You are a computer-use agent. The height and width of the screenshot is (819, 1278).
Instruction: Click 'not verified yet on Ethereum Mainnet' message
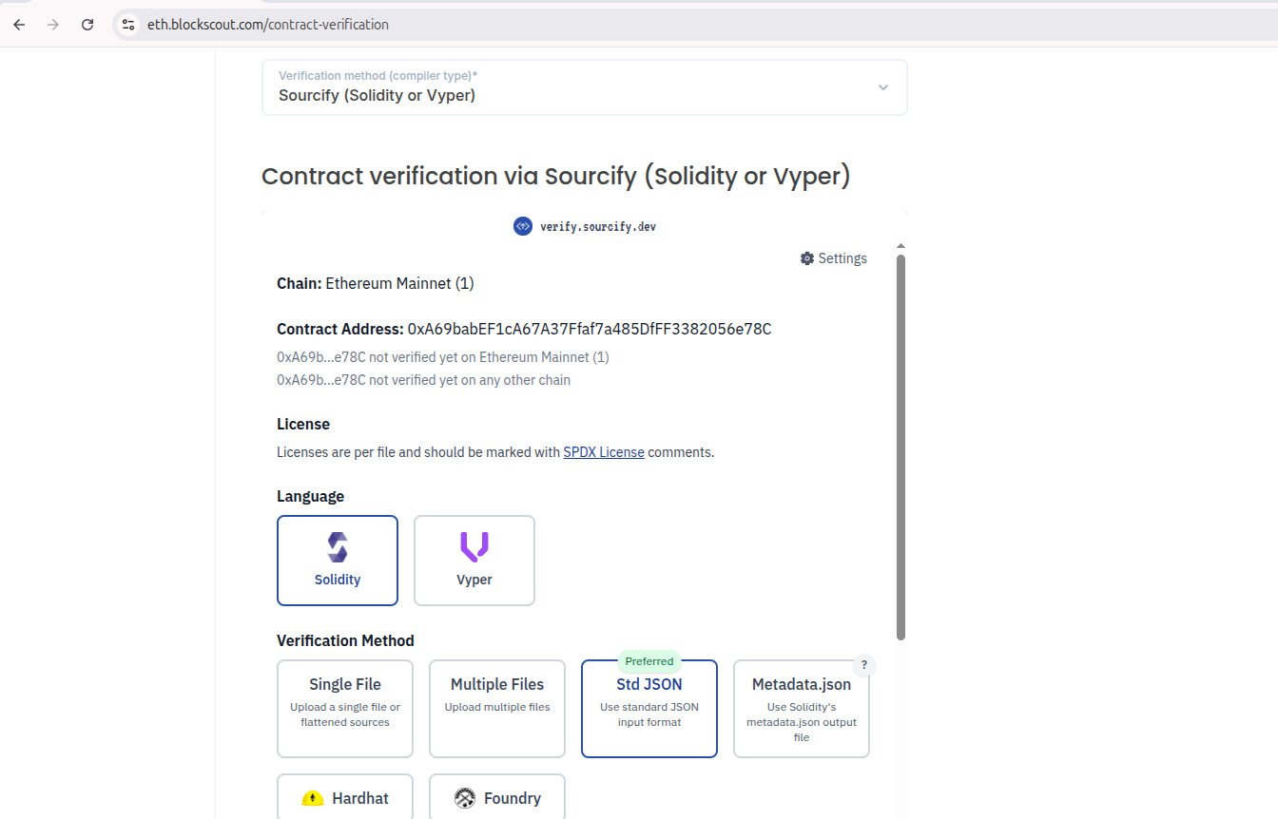(x=443, y=357)
